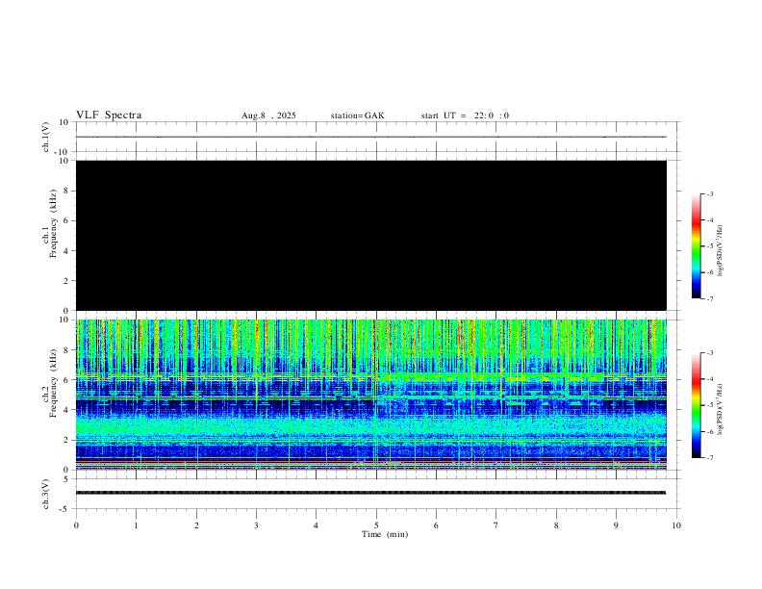Viewport: 762px width, 589px height.
Task: Click the upper "log(PSD)(V²/Hz)" colorbar caption
Action: [721, 251]
